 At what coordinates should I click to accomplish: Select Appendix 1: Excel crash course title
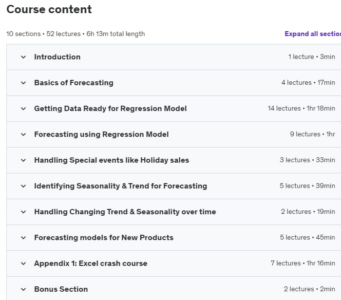(91, 263)
